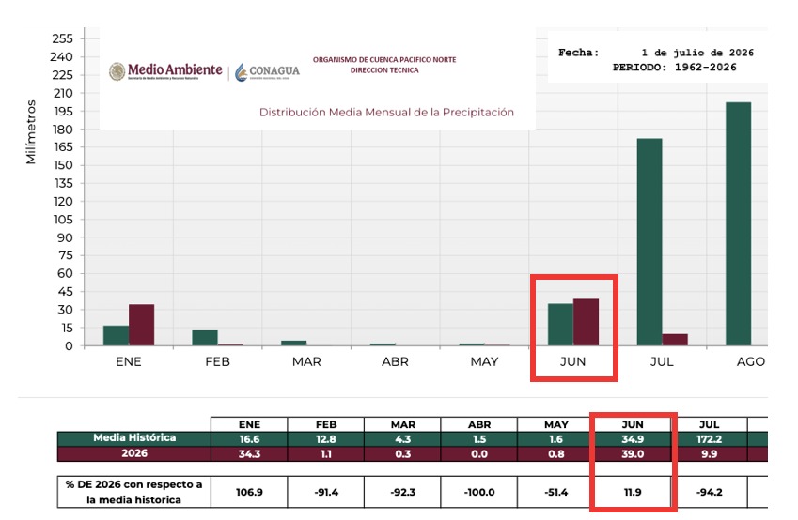The height and width of the screenshot is (520, 798).
Task: Select the green JUN historical bar
Action: point(560,325)
